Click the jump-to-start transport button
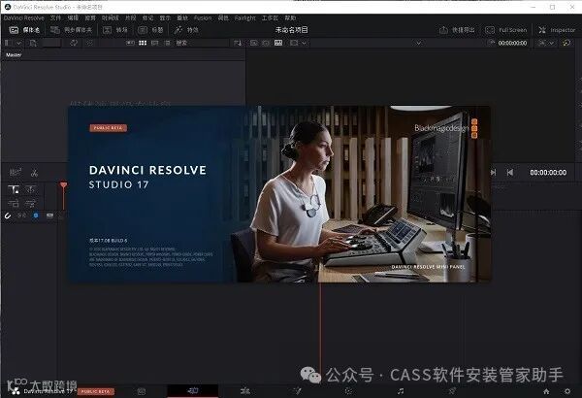The width and height of the screenshot is (582, 398). click(510, 173)
